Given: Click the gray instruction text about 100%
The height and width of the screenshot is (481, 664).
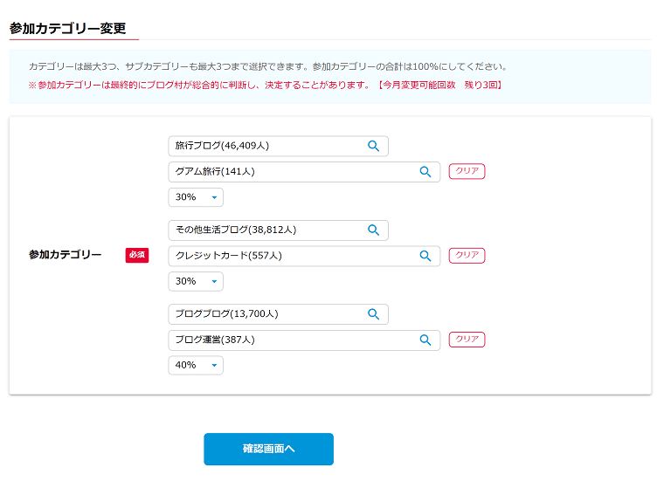Looking at the screenshot, I should point(267,66).
